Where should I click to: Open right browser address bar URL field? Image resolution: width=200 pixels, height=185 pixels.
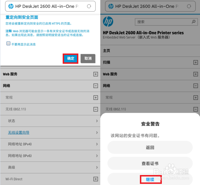pyautogui.click(x=150, y=6)
